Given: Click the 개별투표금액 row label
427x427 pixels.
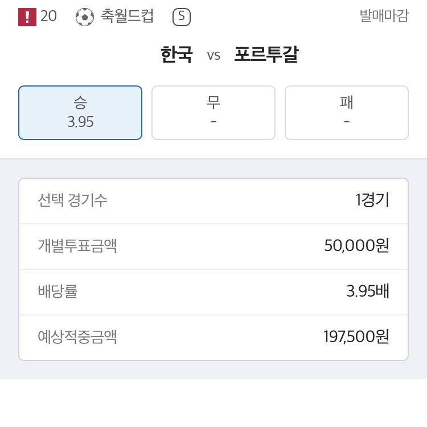Looking at the screenshot, I should tap(77, 246).
